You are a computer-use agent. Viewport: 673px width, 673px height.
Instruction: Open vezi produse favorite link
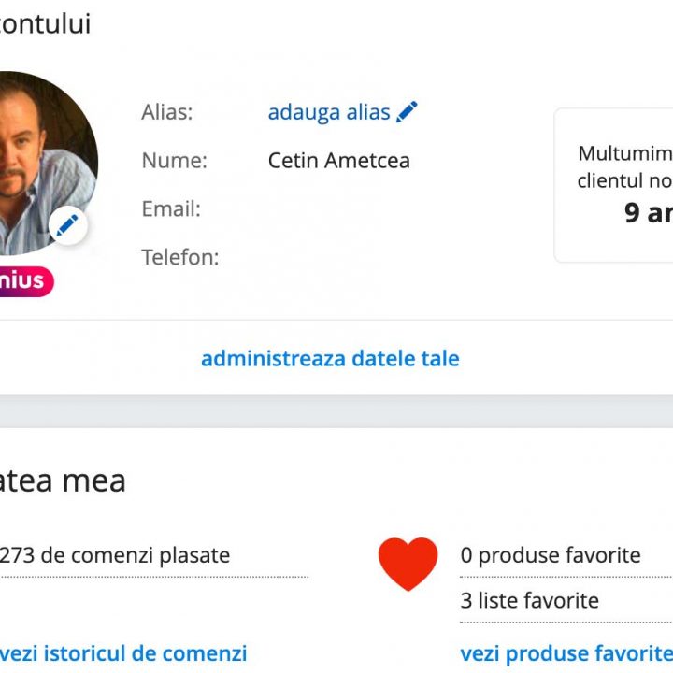[566, 653]
